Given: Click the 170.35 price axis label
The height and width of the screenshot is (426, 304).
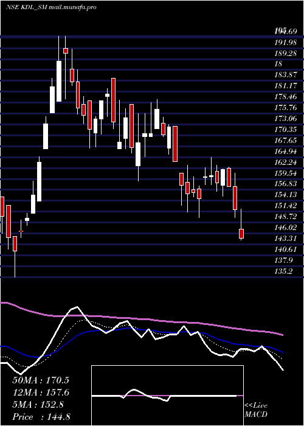Looking at the screenshot, I should pos(286,130).
